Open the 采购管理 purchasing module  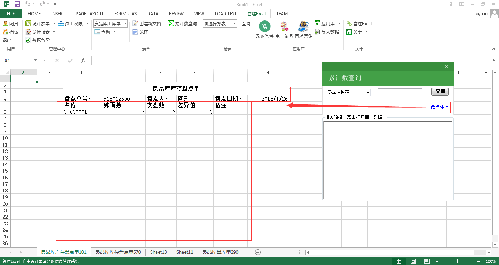(x=264, y=27)
